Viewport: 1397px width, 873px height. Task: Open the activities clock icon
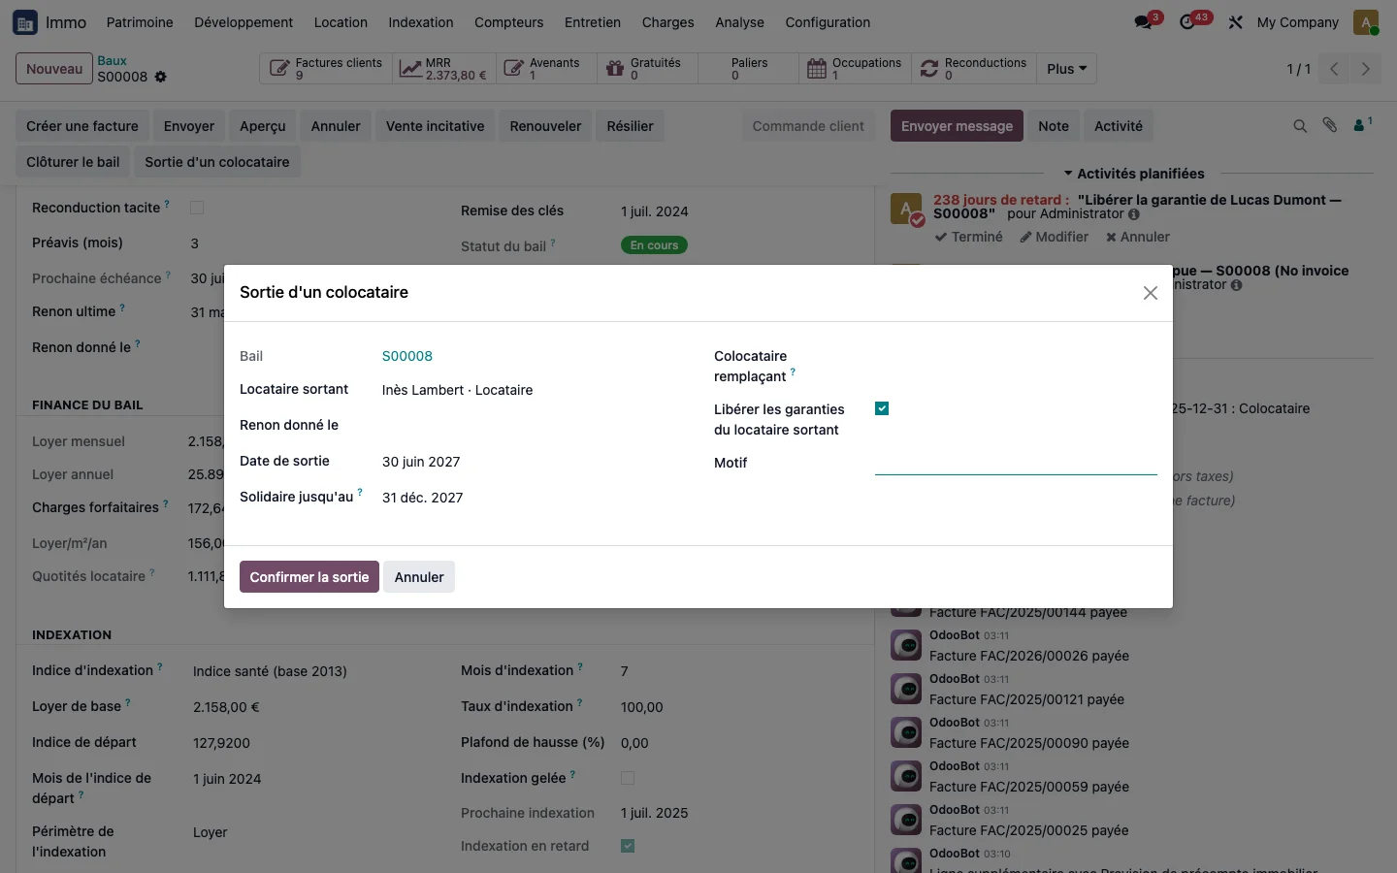tap(1188, 22)
